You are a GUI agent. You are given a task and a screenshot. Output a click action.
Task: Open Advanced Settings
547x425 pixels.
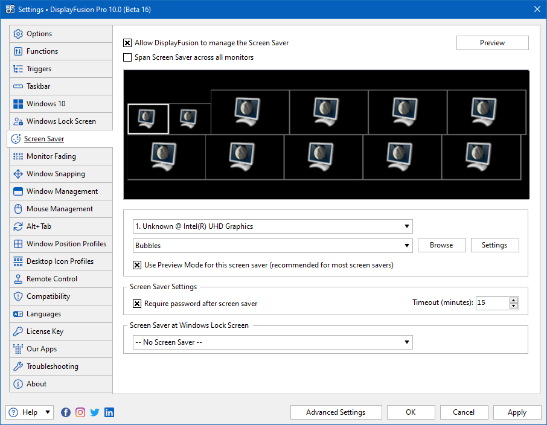336,412
